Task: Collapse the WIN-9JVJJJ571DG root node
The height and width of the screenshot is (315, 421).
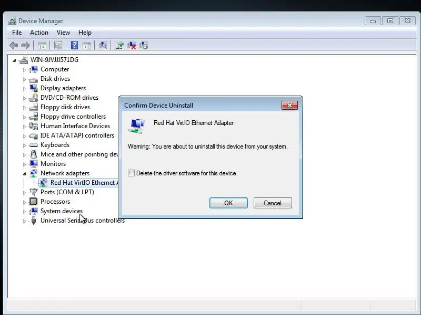Action: [x=14, y=60]
